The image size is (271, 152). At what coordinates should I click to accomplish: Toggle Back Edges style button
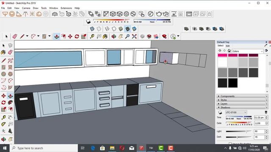pyautogui.click(x=99, y=29)
